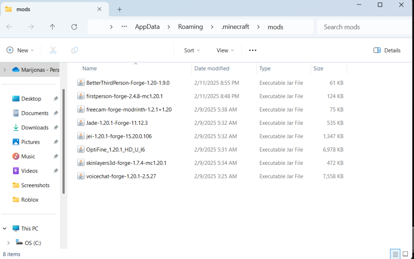
Task: Sort files by Type column header
Action: (x=265, y=69)
